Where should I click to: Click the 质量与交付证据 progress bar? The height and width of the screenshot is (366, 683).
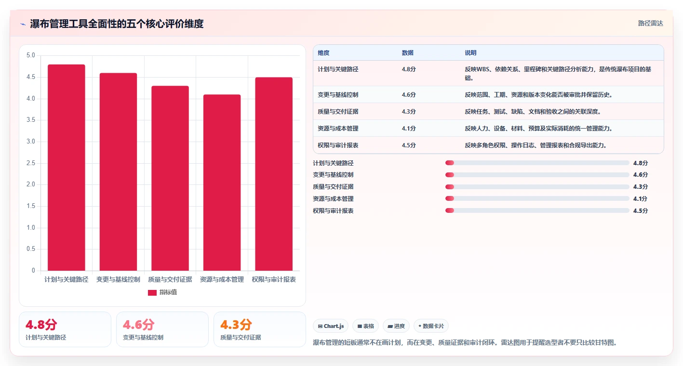click(x=537, y=187)
